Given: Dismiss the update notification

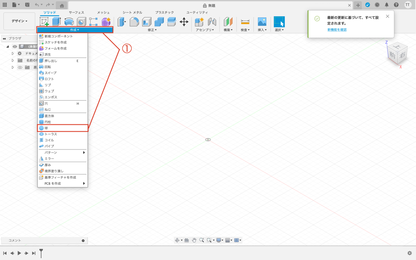Looking at the screenshot, I should pos(388,16).
